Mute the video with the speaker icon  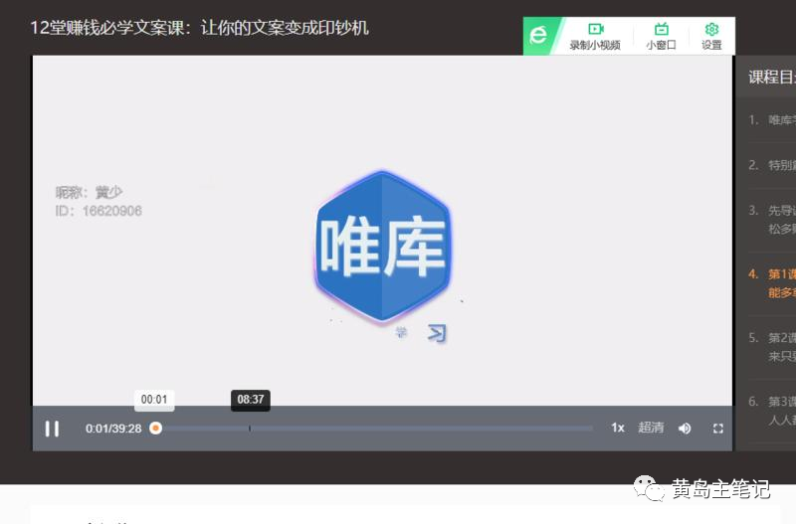tap(685, 429)
